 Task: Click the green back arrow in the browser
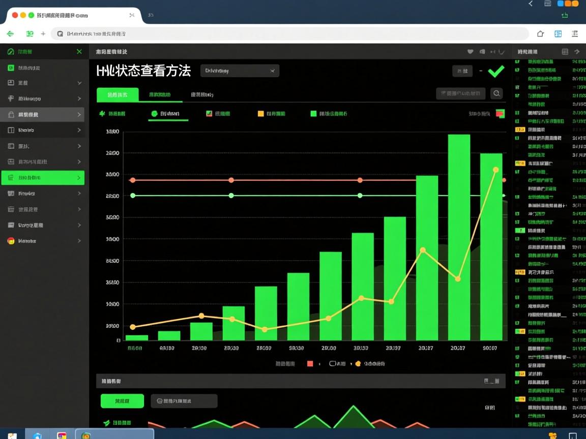click(x=10, y=34)
